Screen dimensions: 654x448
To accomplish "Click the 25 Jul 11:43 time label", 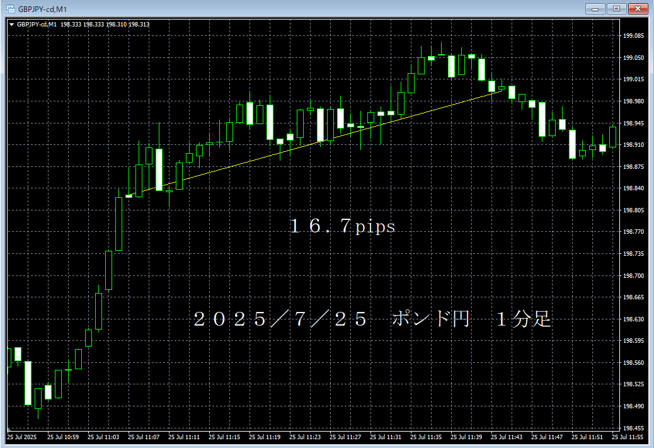I will tap(507, 437).
